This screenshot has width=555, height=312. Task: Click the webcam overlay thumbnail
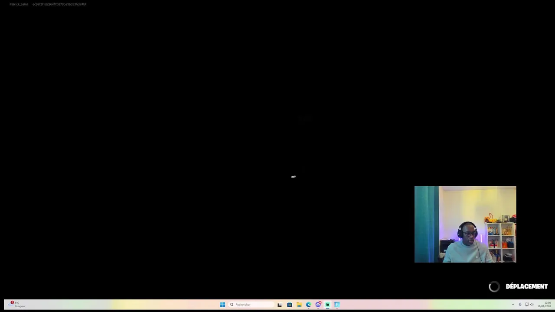pos(465,224)
